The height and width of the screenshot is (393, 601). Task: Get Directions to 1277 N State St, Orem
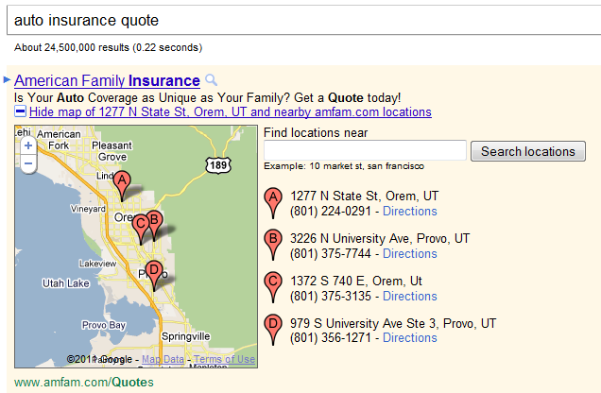pos(409,211)
